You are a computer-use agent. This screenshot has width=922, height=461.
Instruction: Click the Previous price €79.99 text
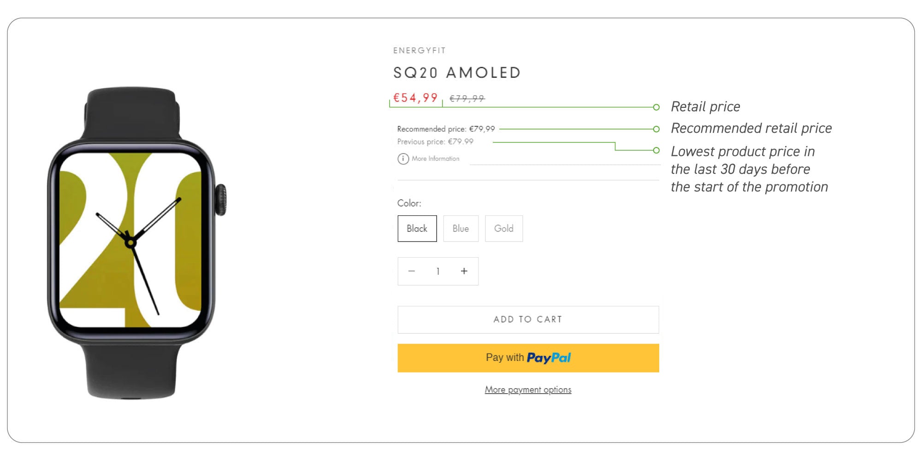click(x=435, y=142)
